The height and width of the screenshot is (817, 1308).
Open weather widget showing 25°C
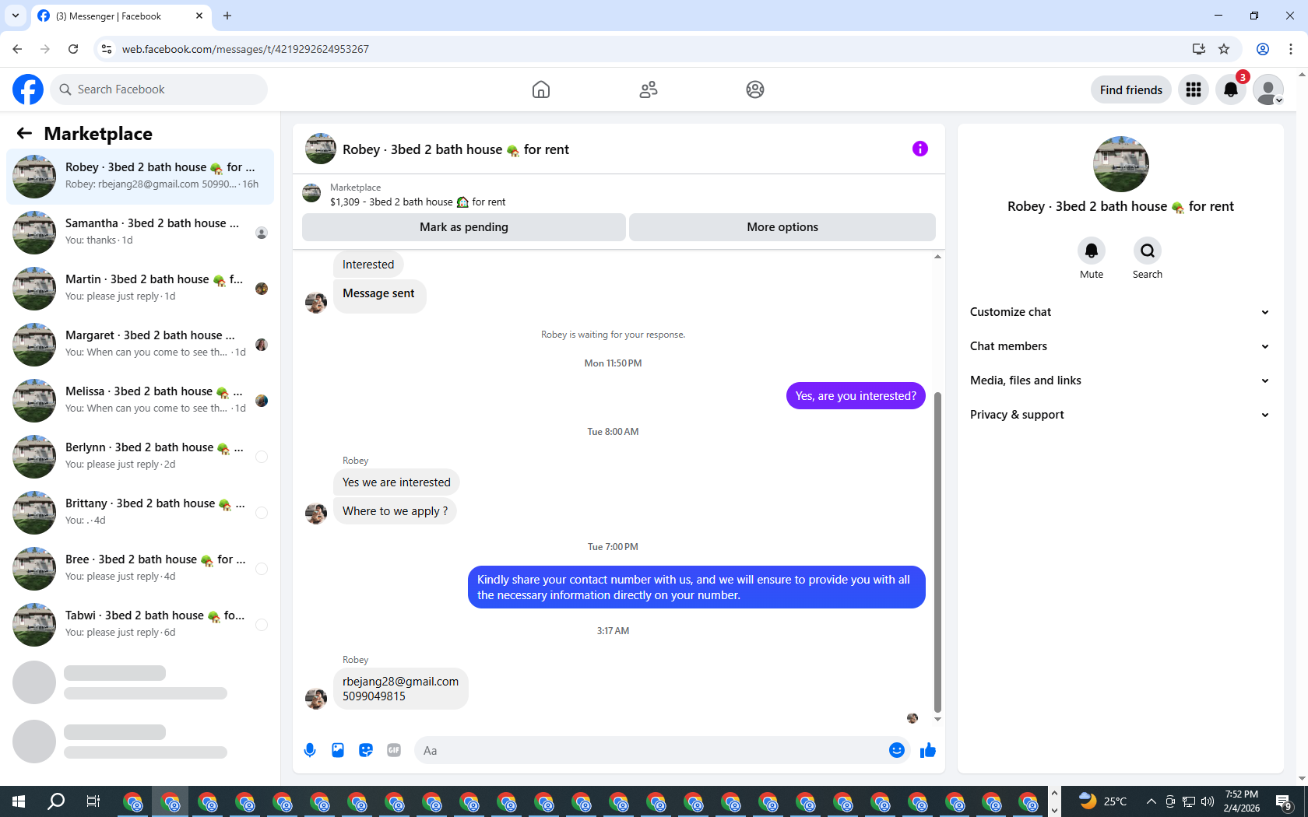(x=1103, y=801)
